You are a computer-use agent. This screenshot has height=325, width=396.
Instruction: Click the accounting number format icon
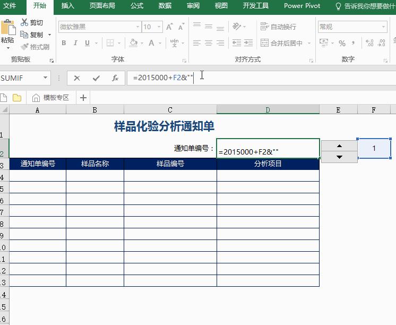(x=324, y=42)
